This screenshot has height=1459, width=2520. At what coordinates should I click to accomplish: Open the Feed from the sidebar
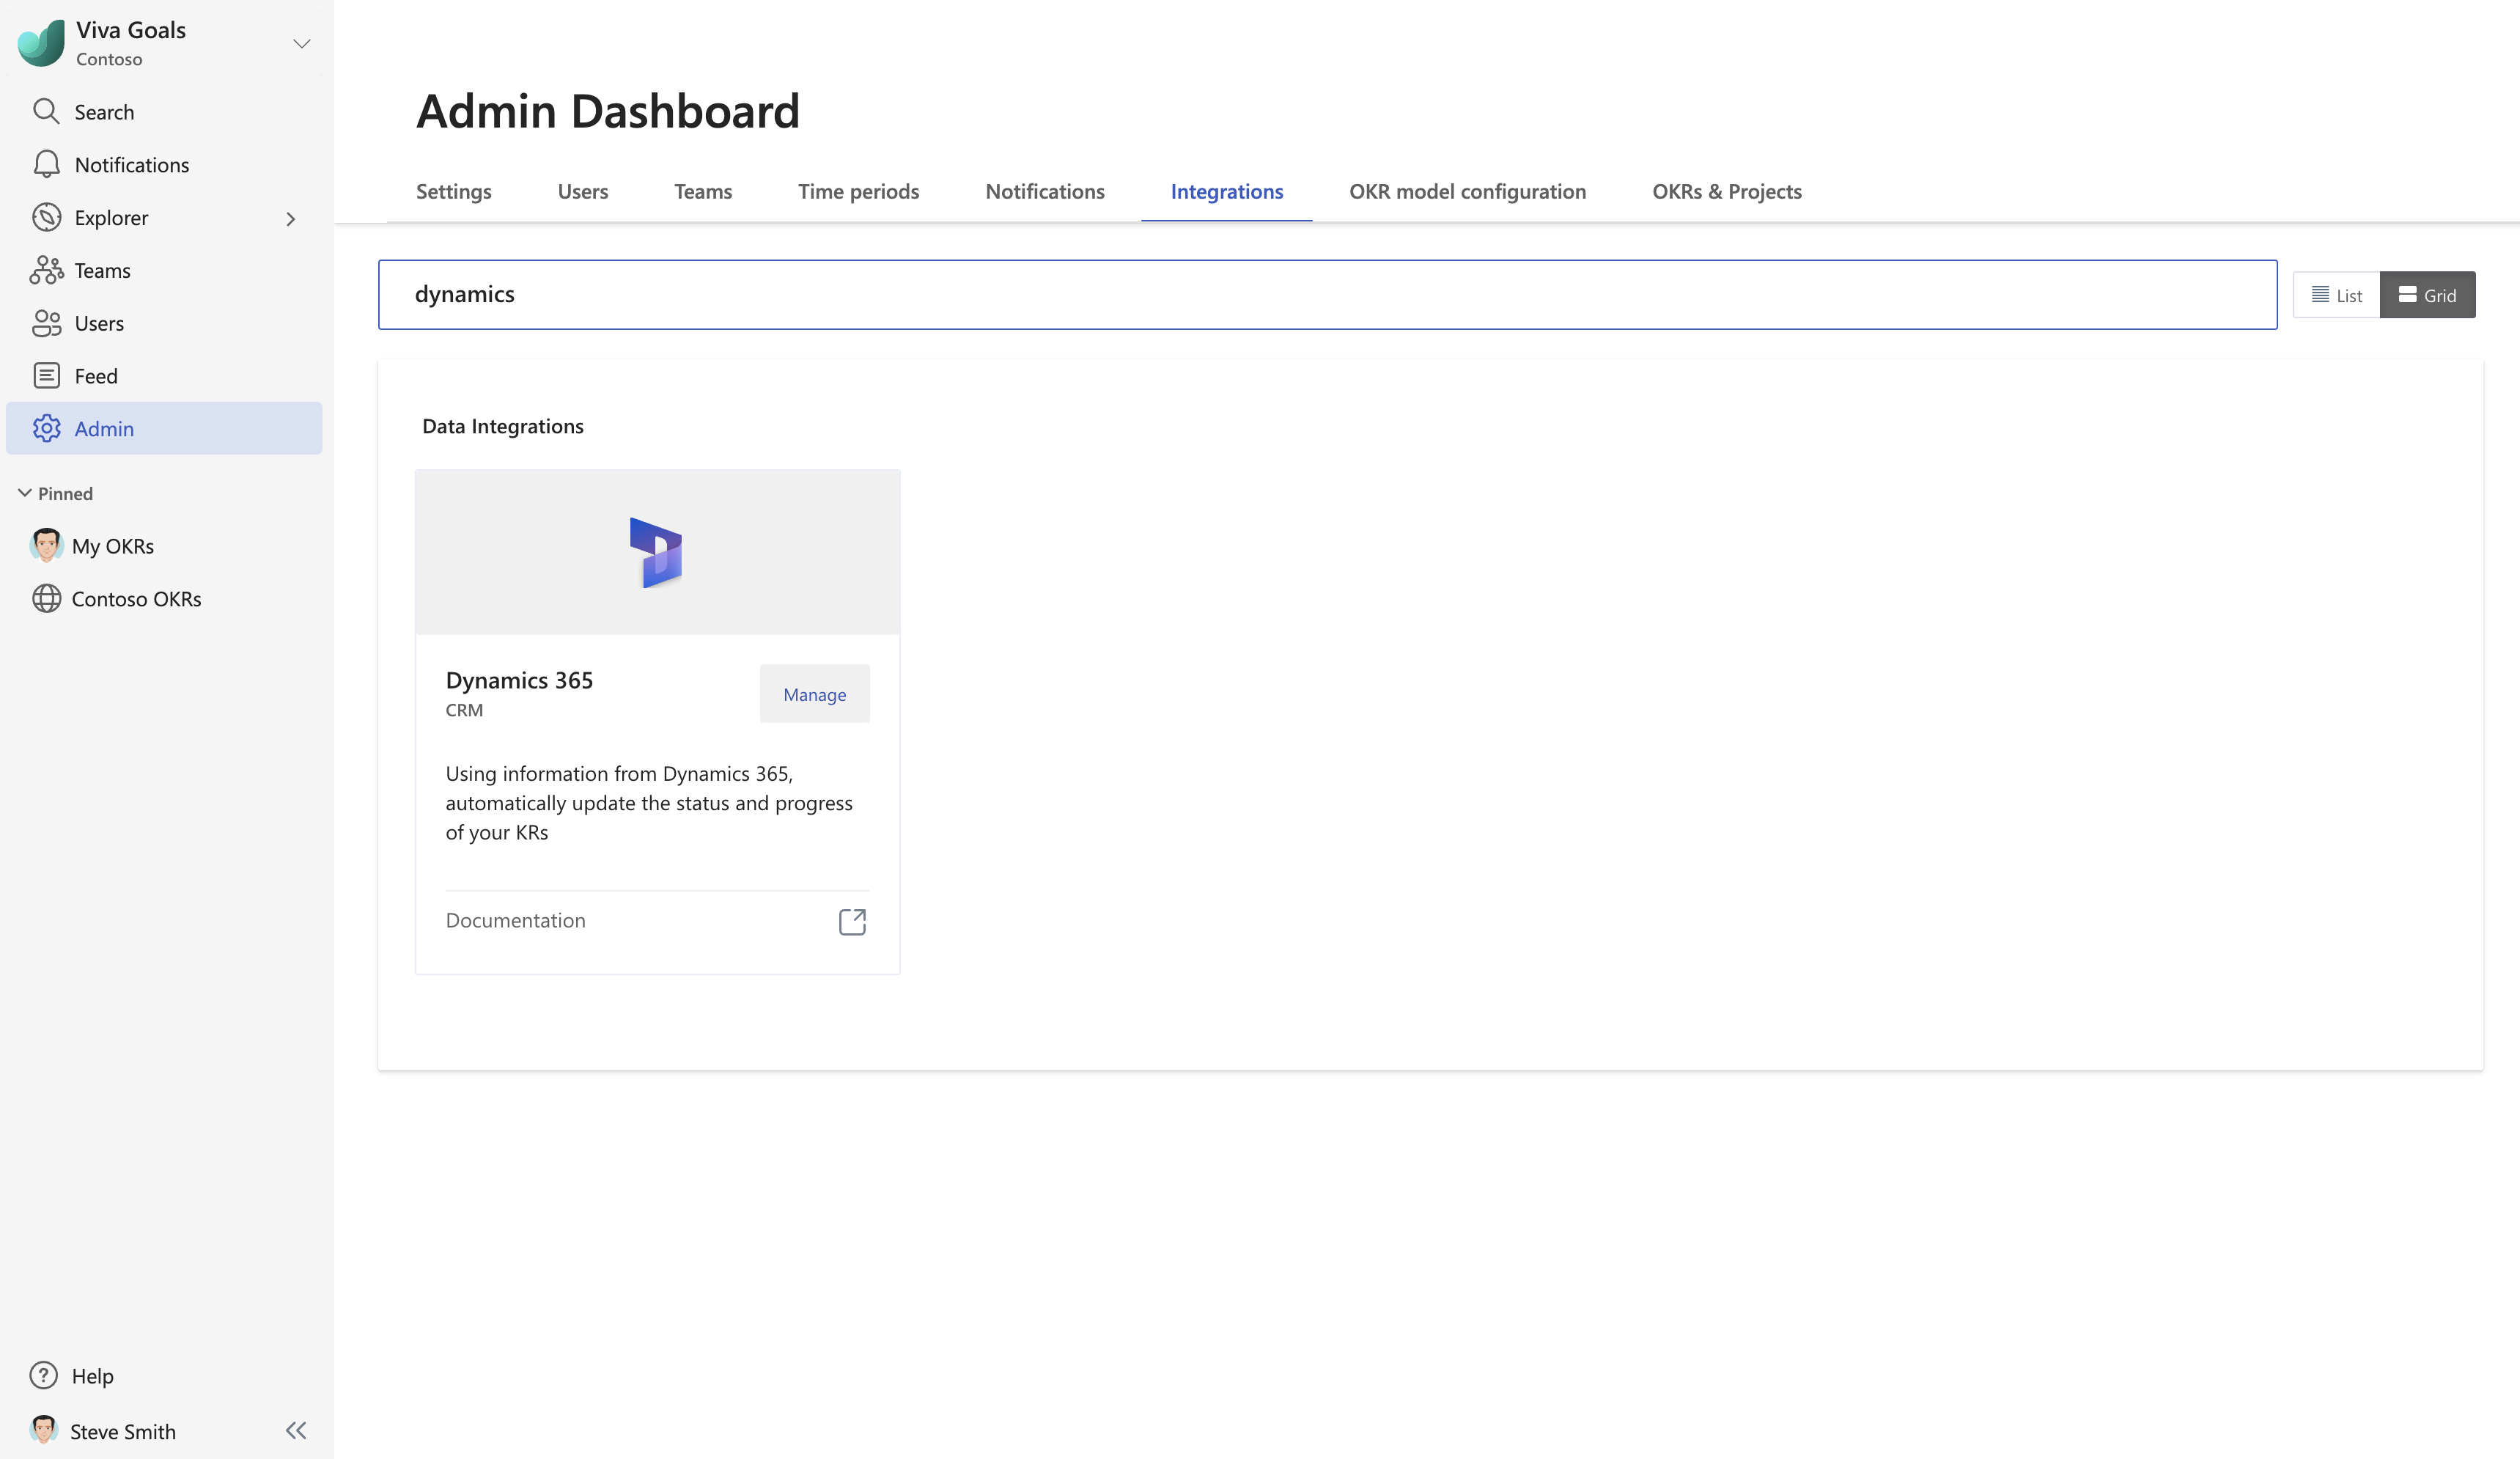[x=96, y=375]
